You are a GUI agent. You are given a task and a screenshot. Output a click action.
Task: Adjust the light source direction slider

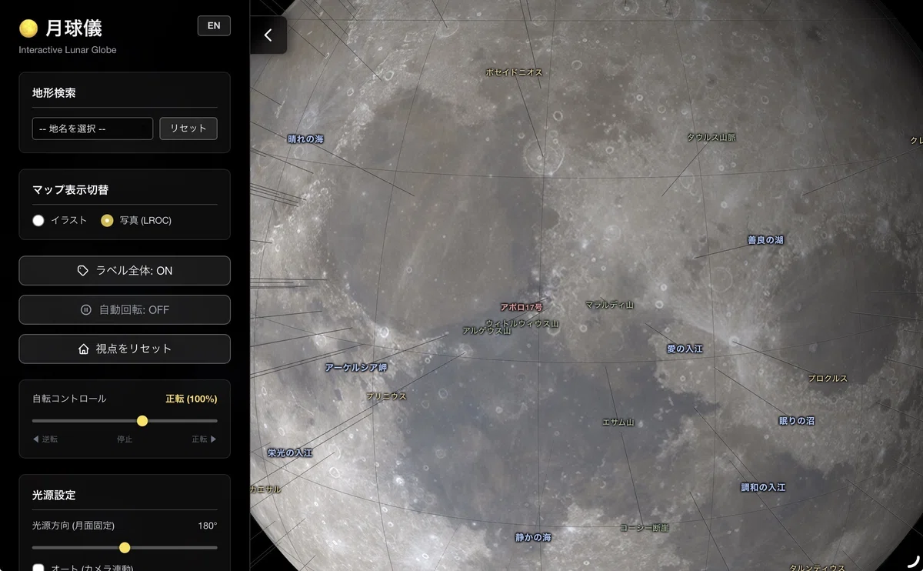pyautogui.click(x=125, y=548)
